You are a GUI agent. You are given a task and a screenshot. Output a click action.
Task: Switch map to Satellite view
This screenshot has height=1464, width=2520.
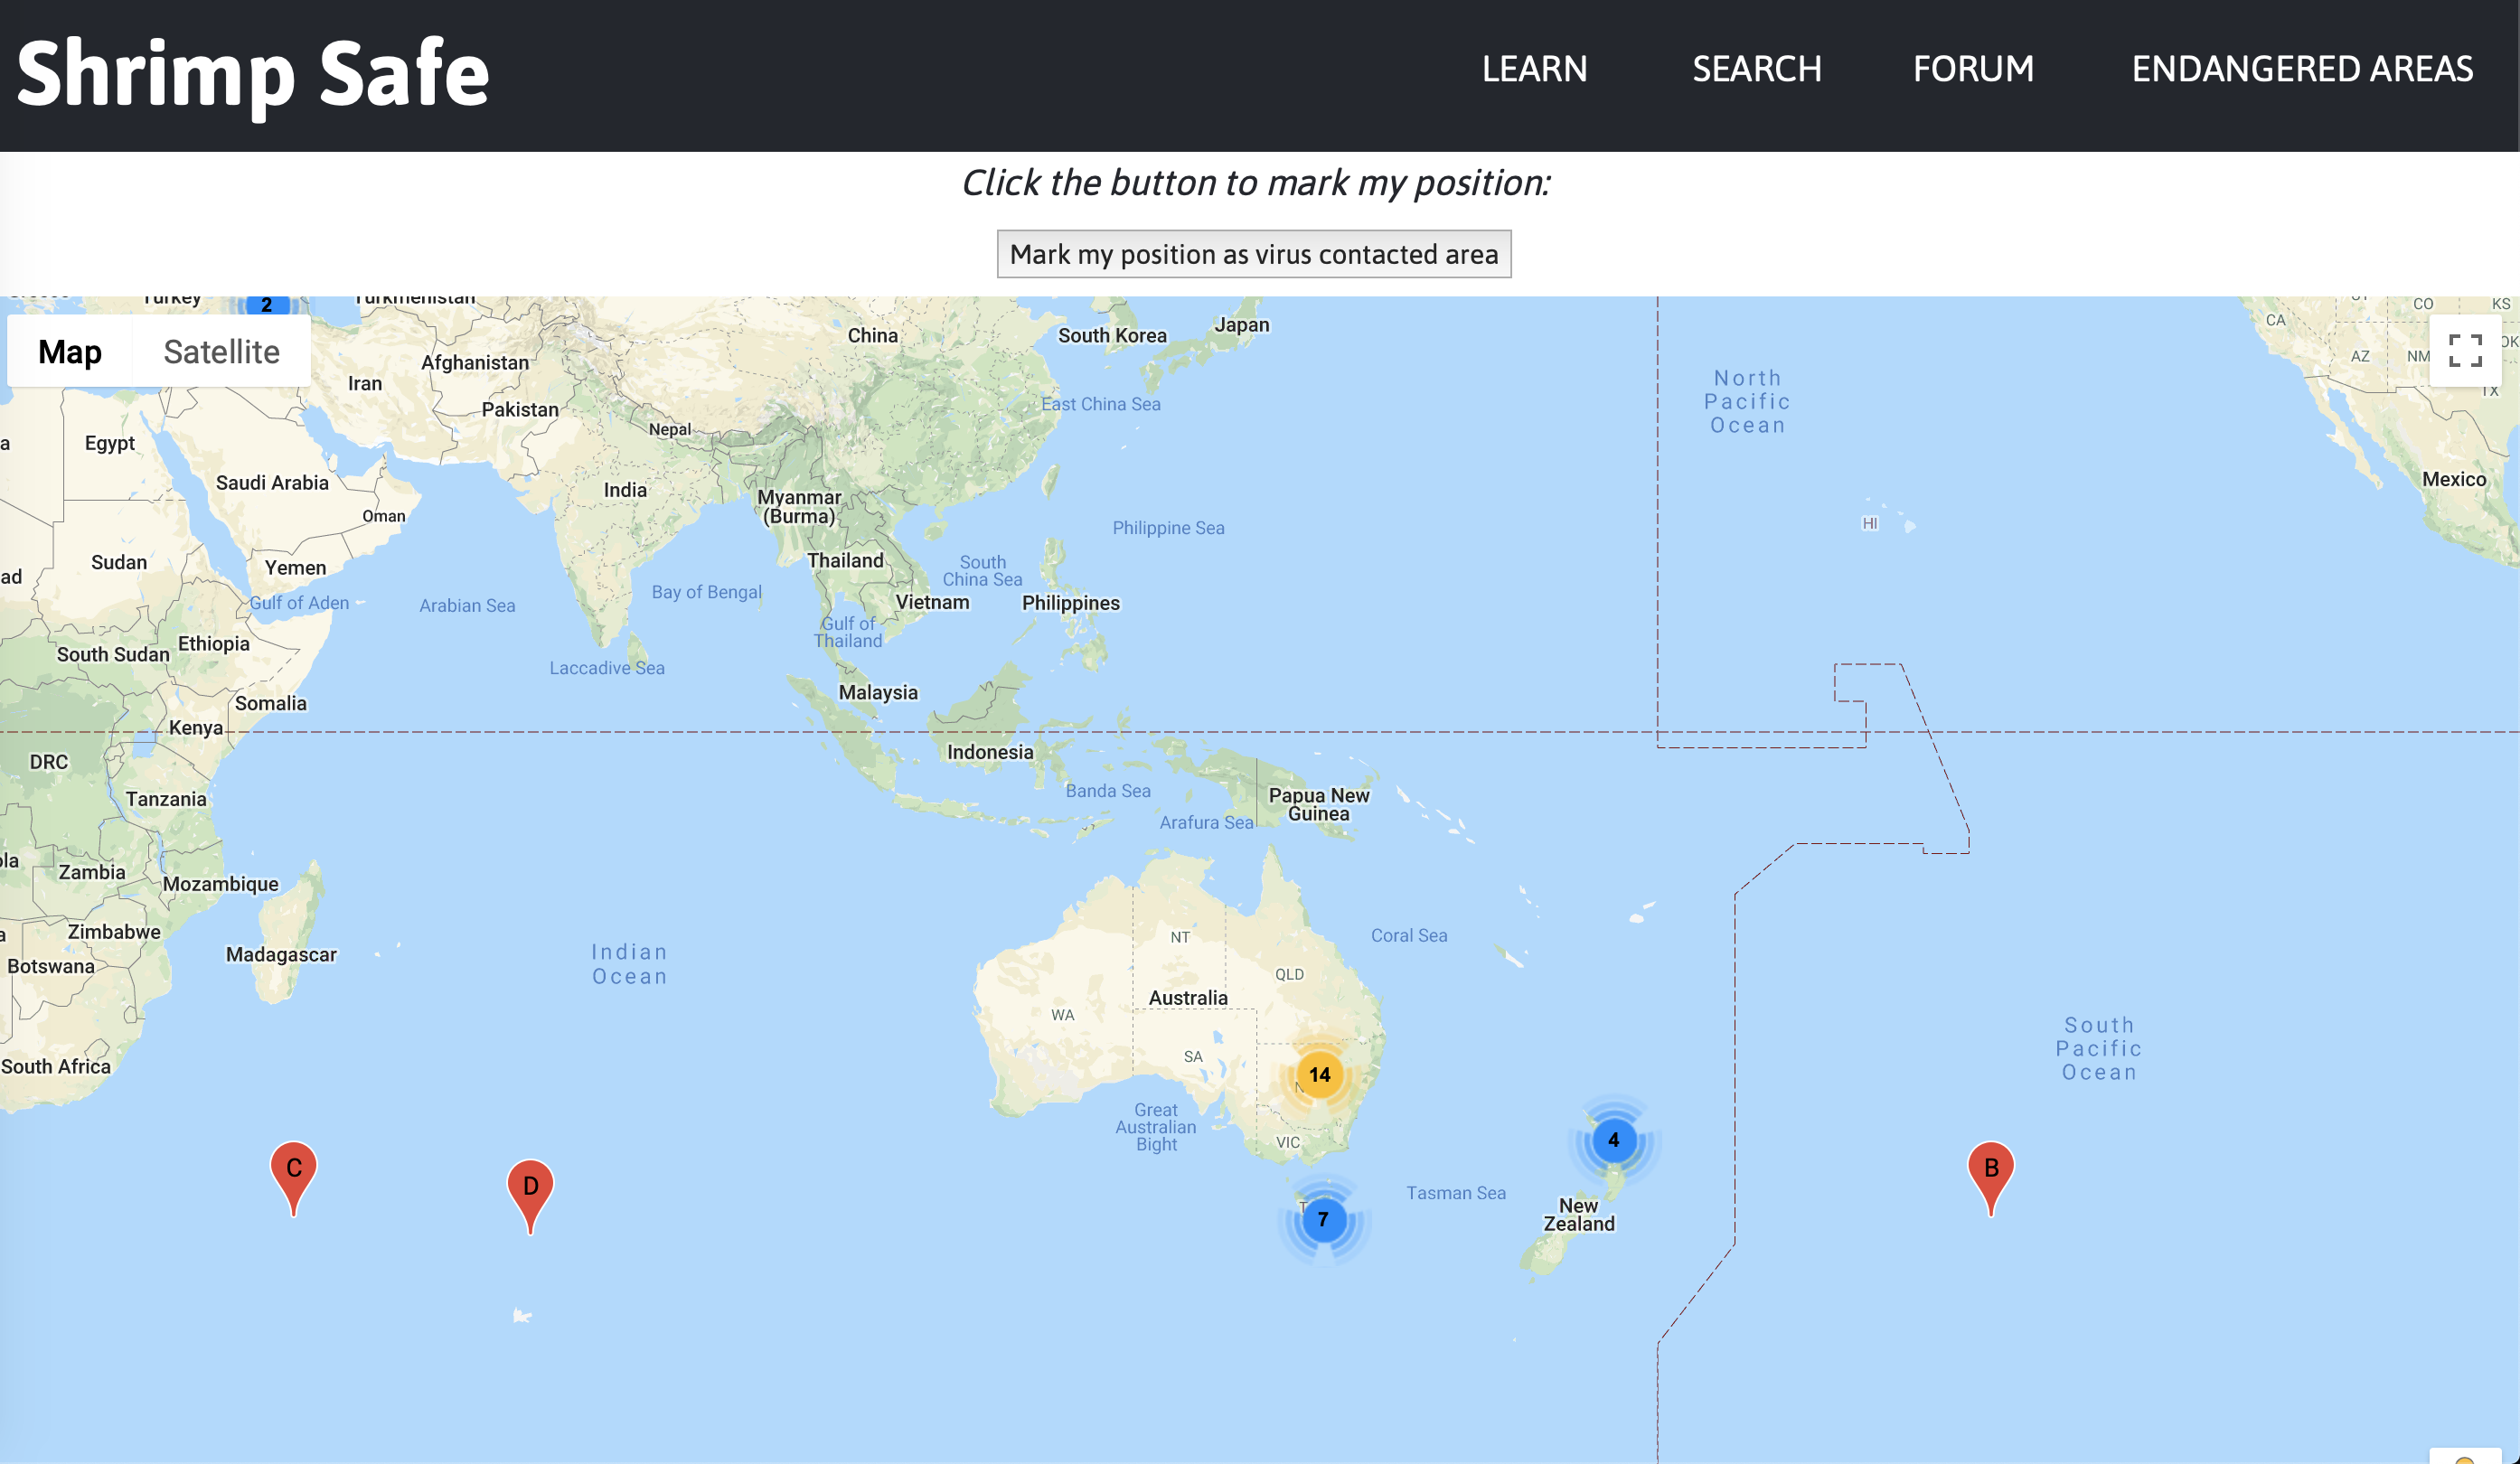pos(221,352)
